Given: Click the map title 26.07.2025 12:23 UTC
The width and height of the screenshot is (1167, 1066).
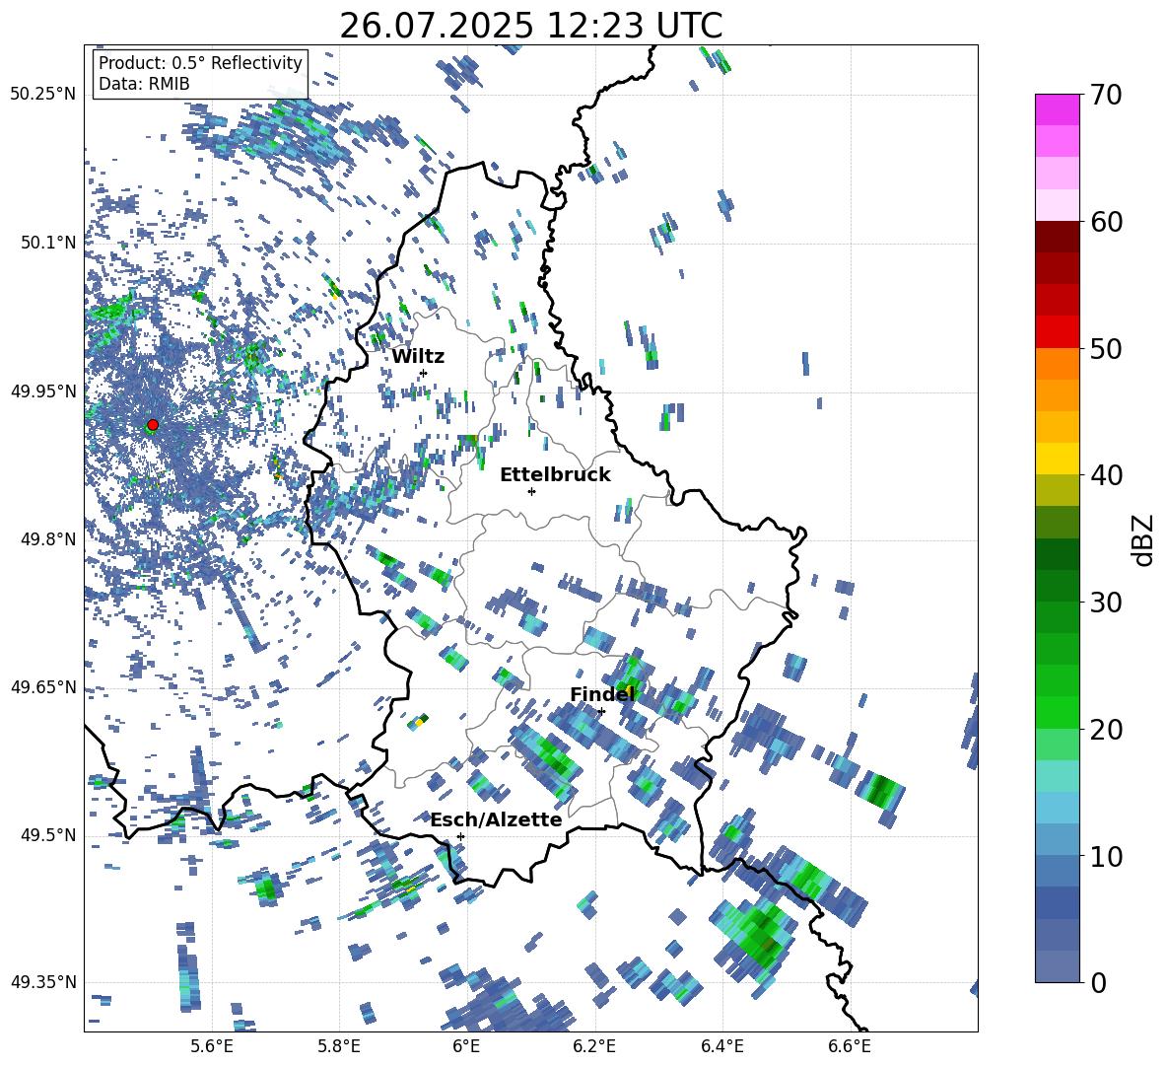Looking at the screenshot, I should 531,26.
